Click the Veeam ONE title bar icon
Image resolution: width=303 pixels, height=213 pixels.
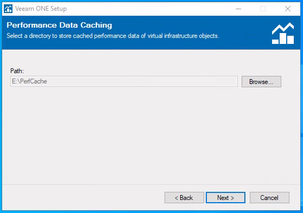(8, 9)
